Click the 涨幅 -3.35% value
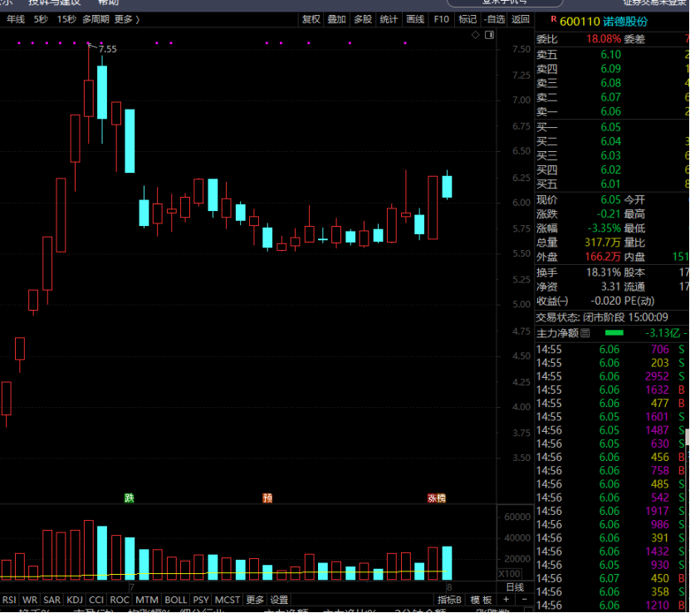 (604, 228)
